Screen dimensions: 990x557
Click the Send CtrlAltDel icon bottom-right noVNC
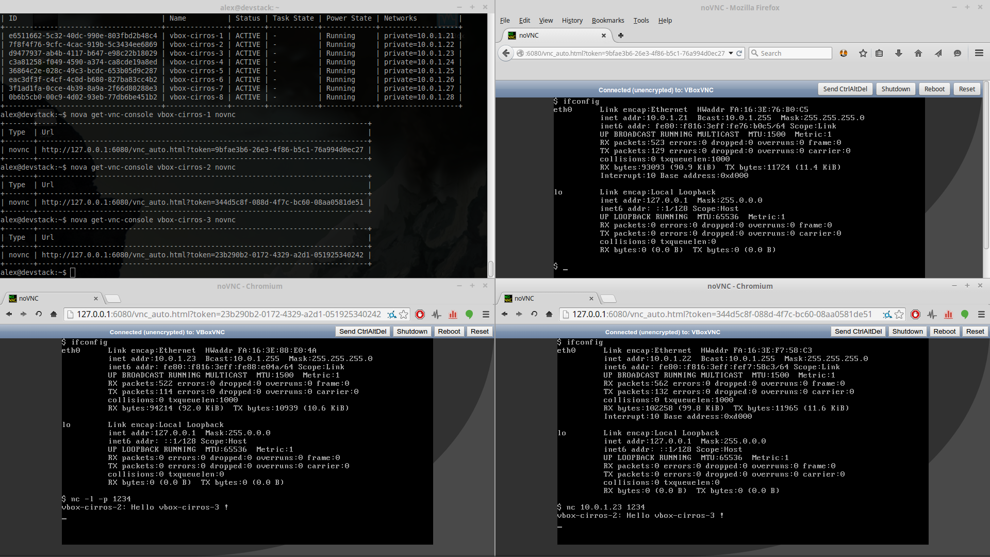[858, 332]
